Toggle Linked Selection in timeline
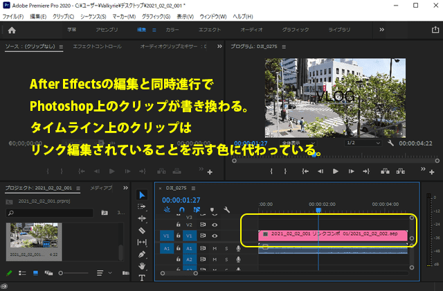Viewport: 443px width, 291px height. click(197, 209)
